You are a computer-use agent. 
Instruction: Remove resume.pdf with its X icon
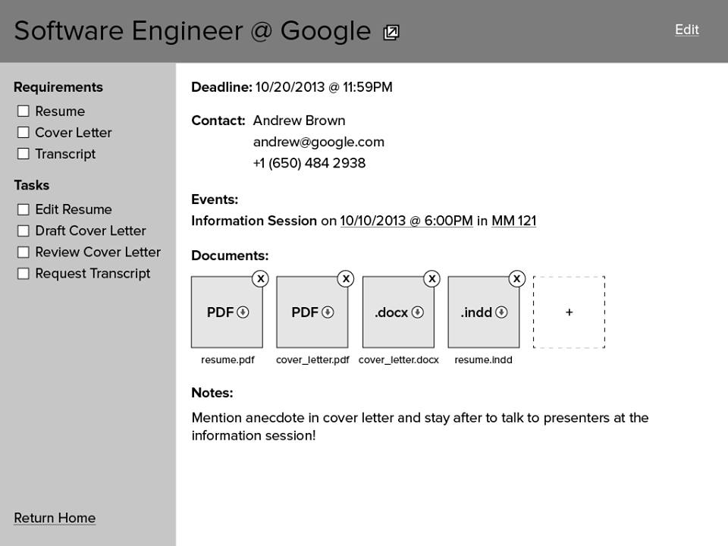tap(260, 278)
